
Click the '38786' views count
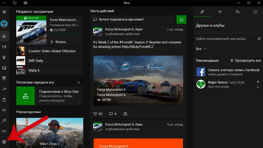click(104, 100)
